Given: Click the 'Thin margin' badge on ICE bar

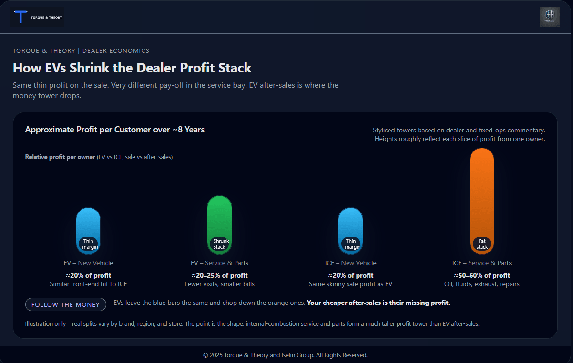Looking at the screenshot, I should tap(351, 243).
